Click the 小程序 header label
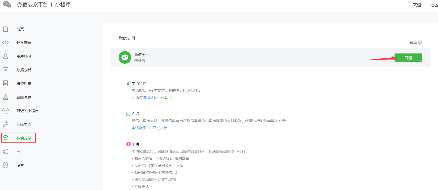Viewport: 438px width, 190px height. 63,4
